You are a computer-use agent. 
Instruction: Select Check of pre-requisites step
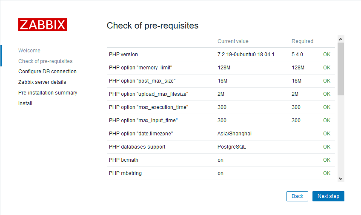(45, 61)
